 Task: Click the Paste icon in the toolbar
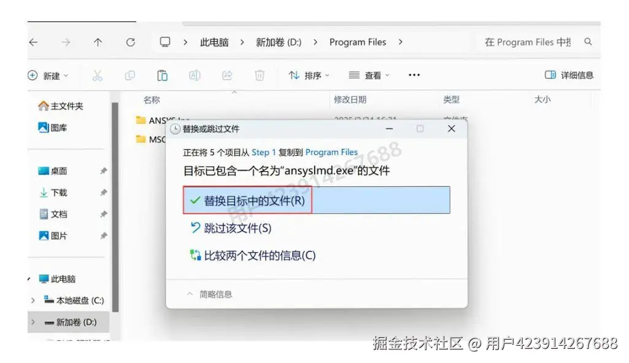click(x=162, y=75)
